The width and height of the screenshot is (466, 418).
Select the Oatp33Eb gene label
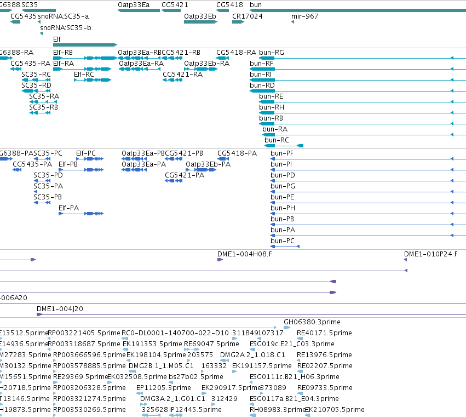tap(200, 16)
